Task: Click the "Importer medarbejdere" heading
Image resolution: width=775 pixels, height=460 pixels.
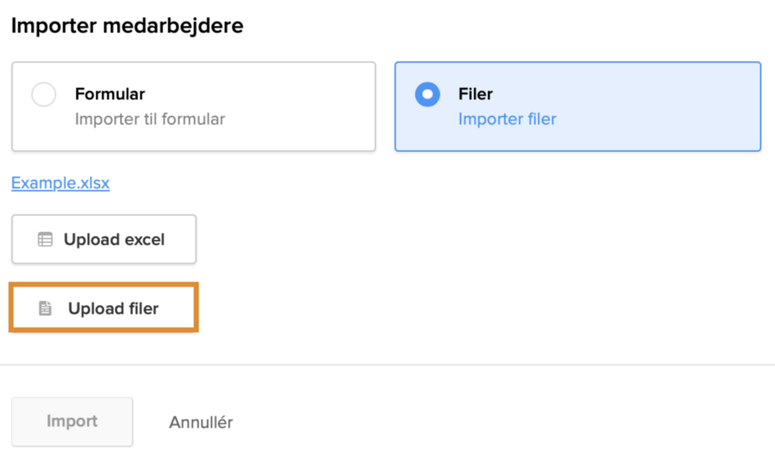Action: tap(127, 26)
